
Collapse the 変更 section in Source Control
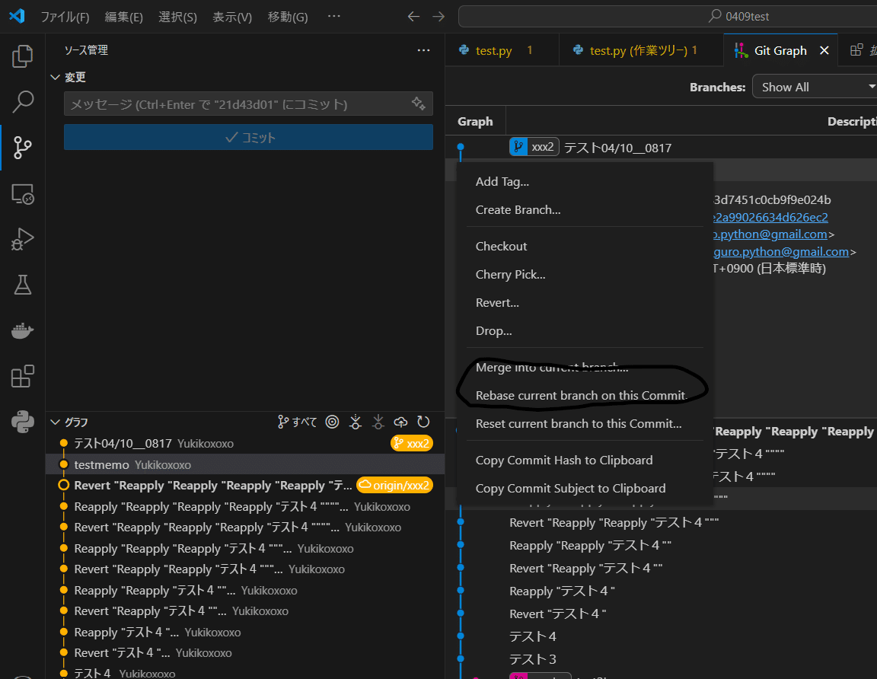click(55, 77)
